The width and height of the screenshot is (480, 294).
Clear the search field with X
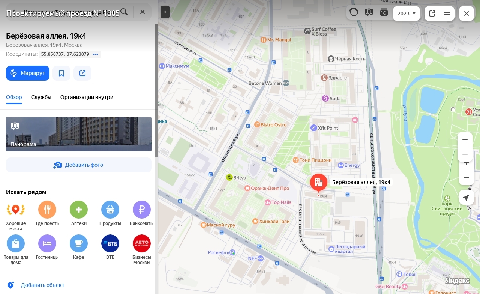[142, 12]
